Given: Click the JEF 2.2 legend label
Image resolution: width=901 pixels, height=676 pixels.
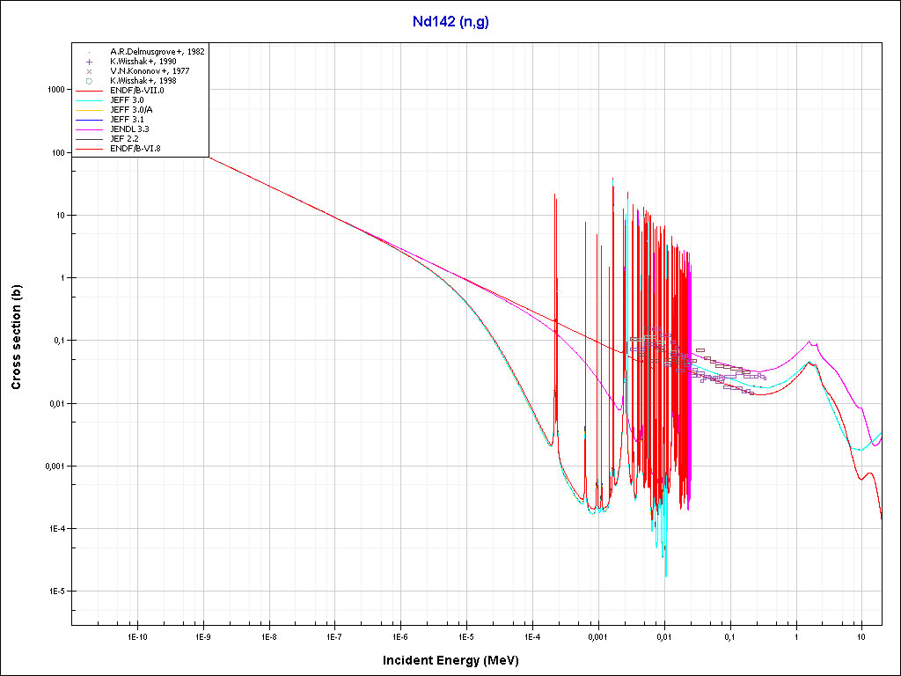Looking at the screenshot, I should (x=124, y=138).
